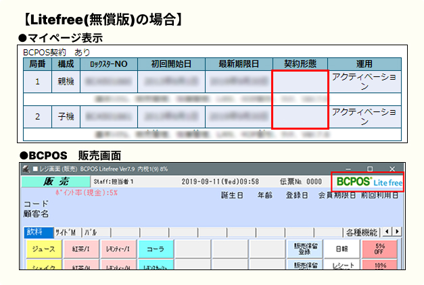
Task: Open the 各種機能 tab
Action: (361, 232)
